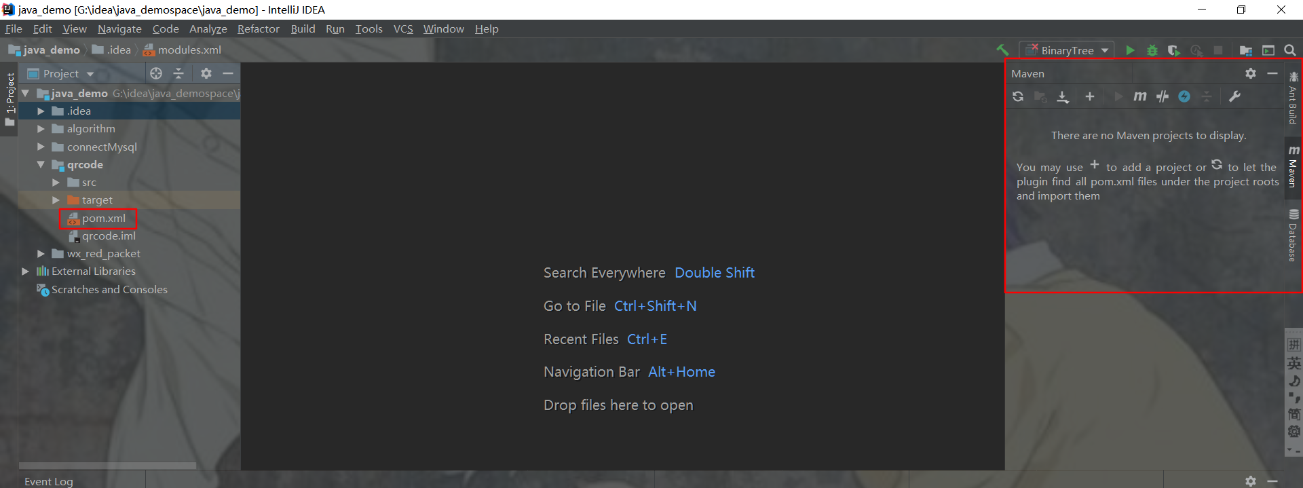Viewport: 1303px width, 488px height.
Task: Select the algorithm folder row
Action: point(129,128)
